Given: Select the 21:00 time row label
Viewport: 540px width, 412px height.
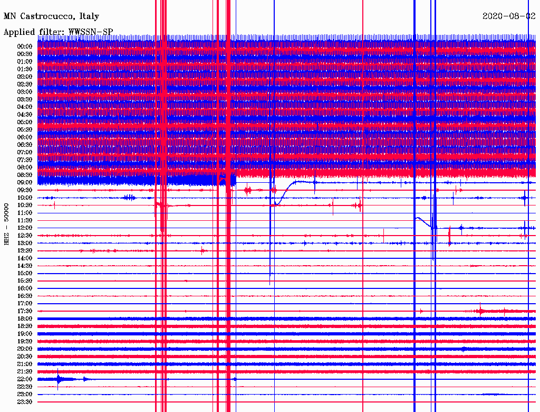Looking at the screenshot, I should pos(25,364).
